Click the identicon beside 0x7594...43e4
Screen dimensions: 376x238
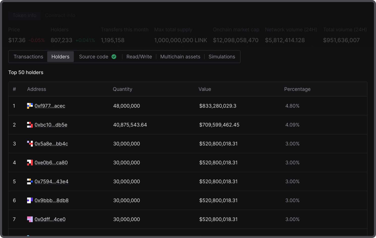click(30, 181)
